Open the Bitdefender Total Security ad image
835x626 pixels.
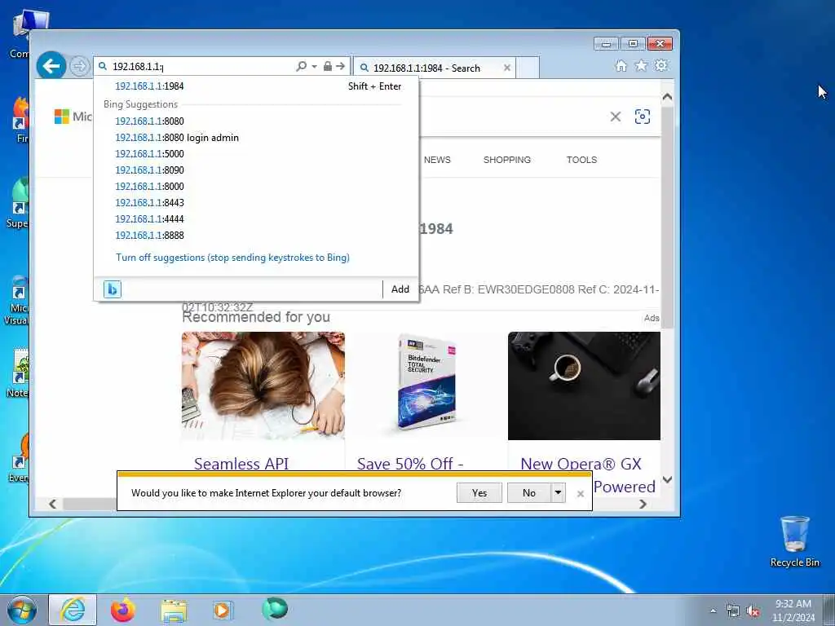(x=426, y=386)
